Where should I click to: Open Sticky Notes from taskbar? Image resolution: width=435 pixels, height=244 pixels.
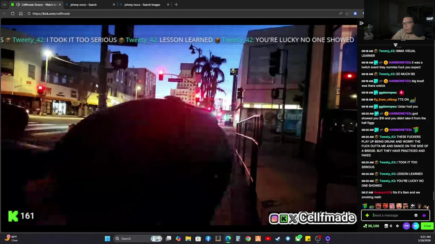[308, 239]
